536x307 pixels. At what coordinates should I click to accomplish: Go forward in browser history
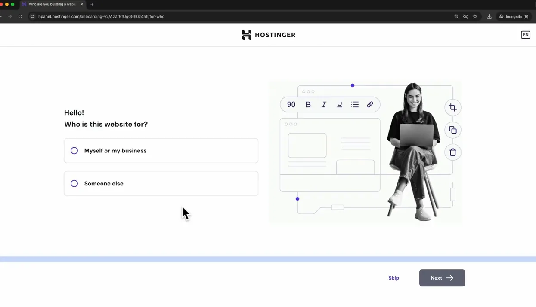tap(10, 16)
